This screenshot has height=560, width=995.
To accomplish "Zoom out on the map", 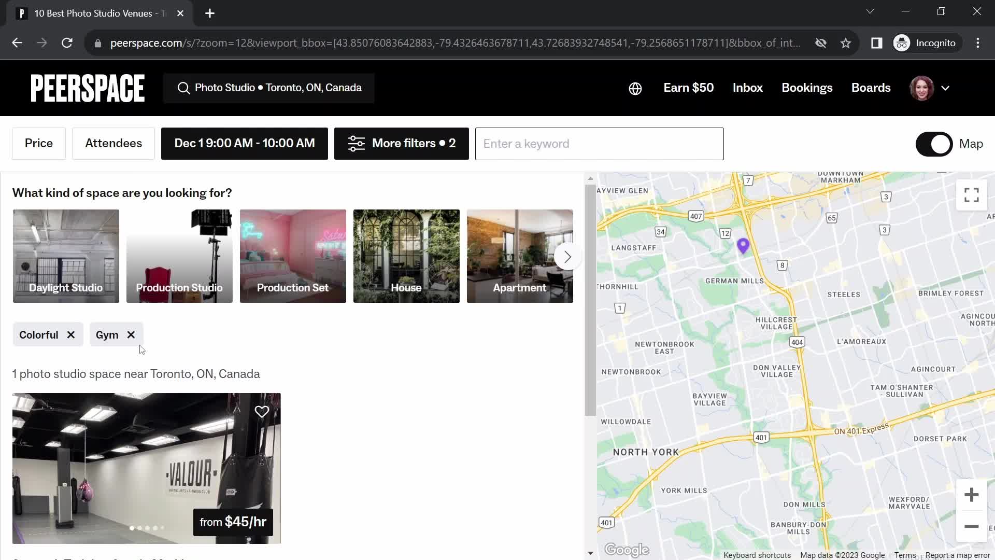I will click(971, 526).
